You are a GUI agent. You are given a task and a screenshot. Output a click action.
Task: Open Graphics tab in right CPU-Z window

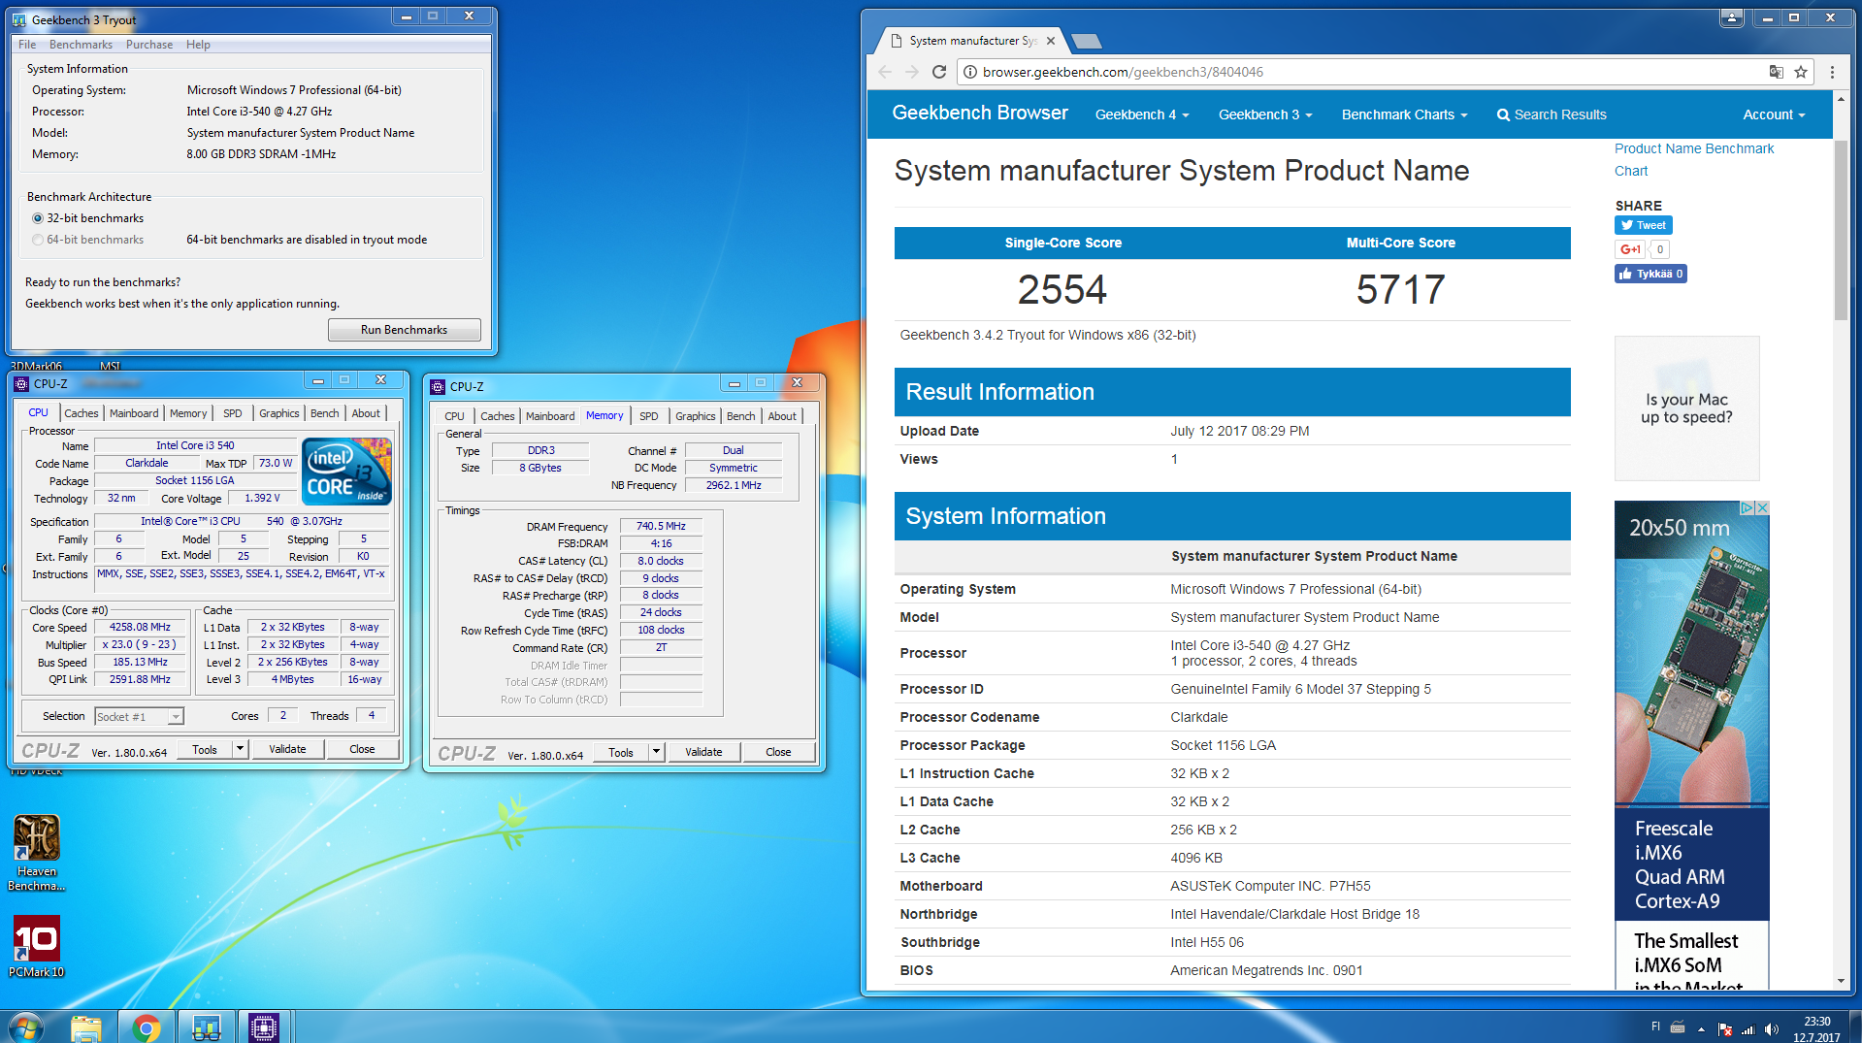pyautogui.click(x=695, y=416)
